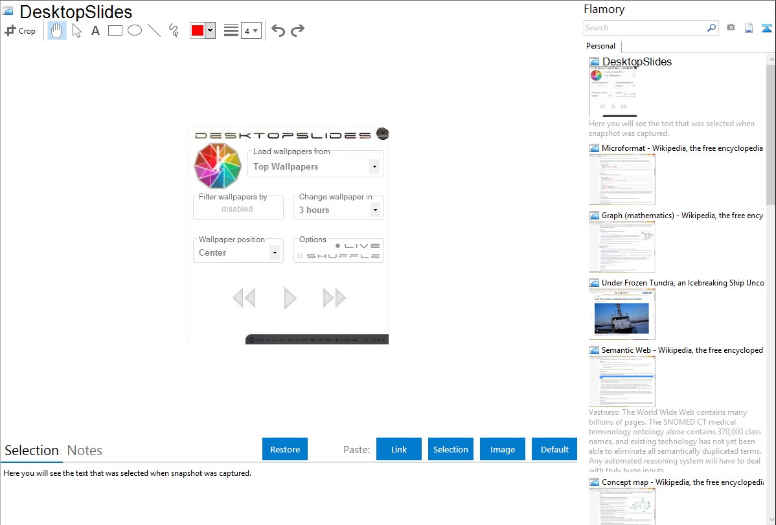Click the line thickness icon
This screenshot has width=776, height=525.
pos(231,30)
